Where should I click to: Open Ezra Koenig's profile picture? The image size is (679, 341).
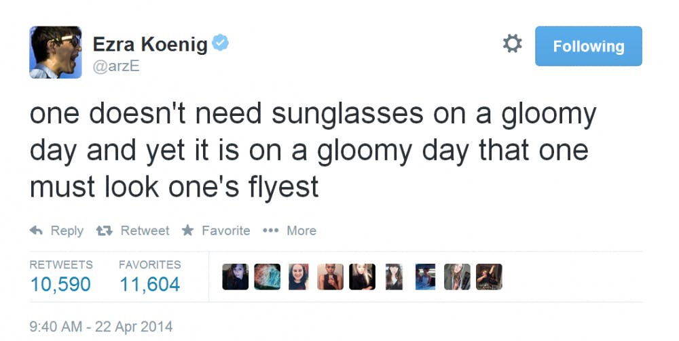56,52
